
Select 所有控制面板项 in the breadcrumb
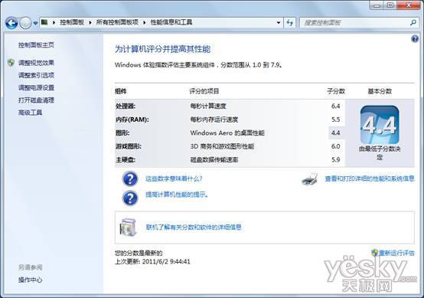[117, 22]
